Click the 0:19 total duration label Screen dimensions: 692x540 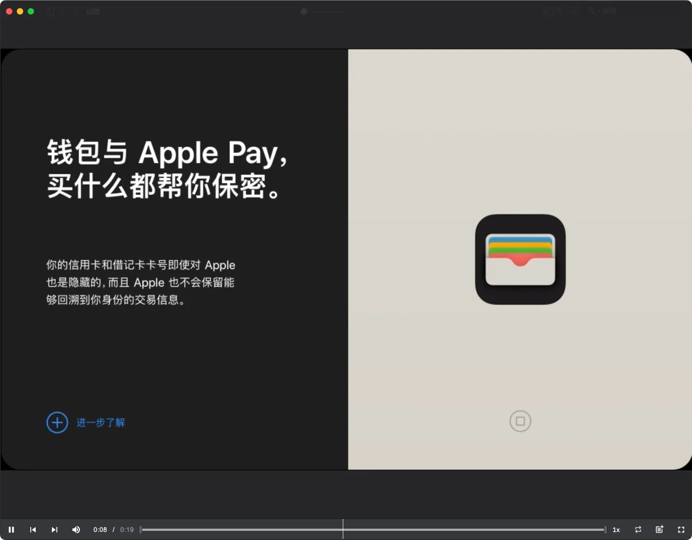coord(127,530)
